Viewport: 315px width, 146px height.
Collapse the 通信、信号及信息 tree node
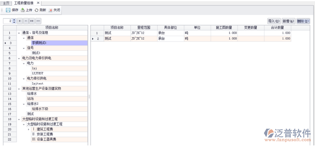coord(19,33)
